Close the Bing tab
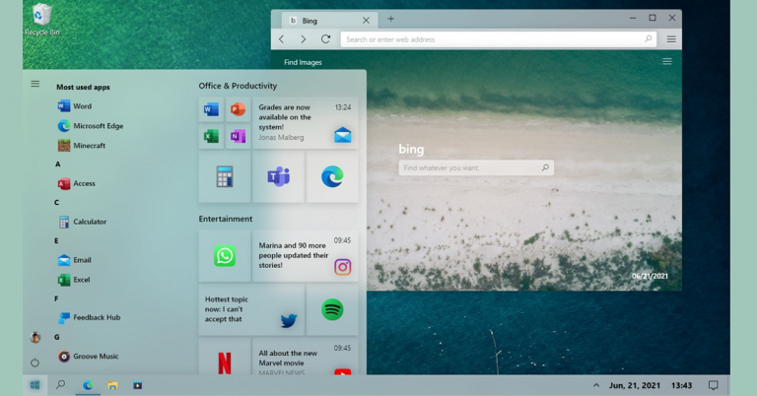 366,21
